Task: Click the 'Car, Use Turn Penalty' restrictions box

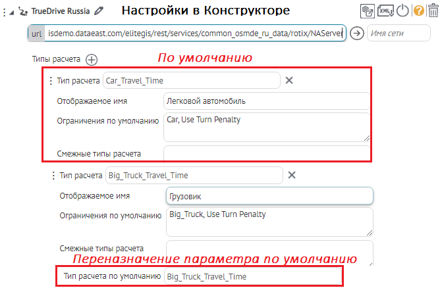Action: [266, 126]
